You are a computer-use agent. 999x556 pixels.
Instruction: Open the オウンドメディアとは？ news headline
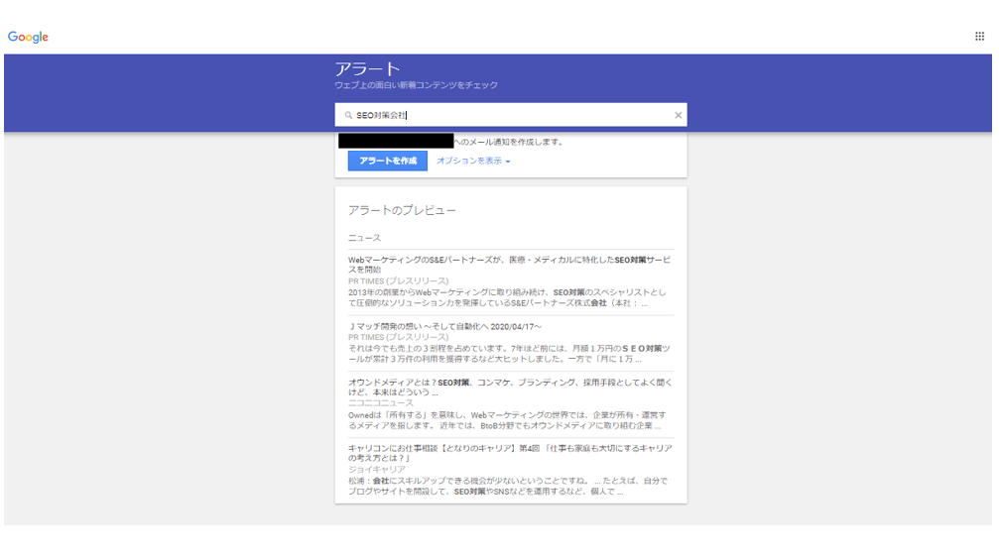tap(510, 387)
